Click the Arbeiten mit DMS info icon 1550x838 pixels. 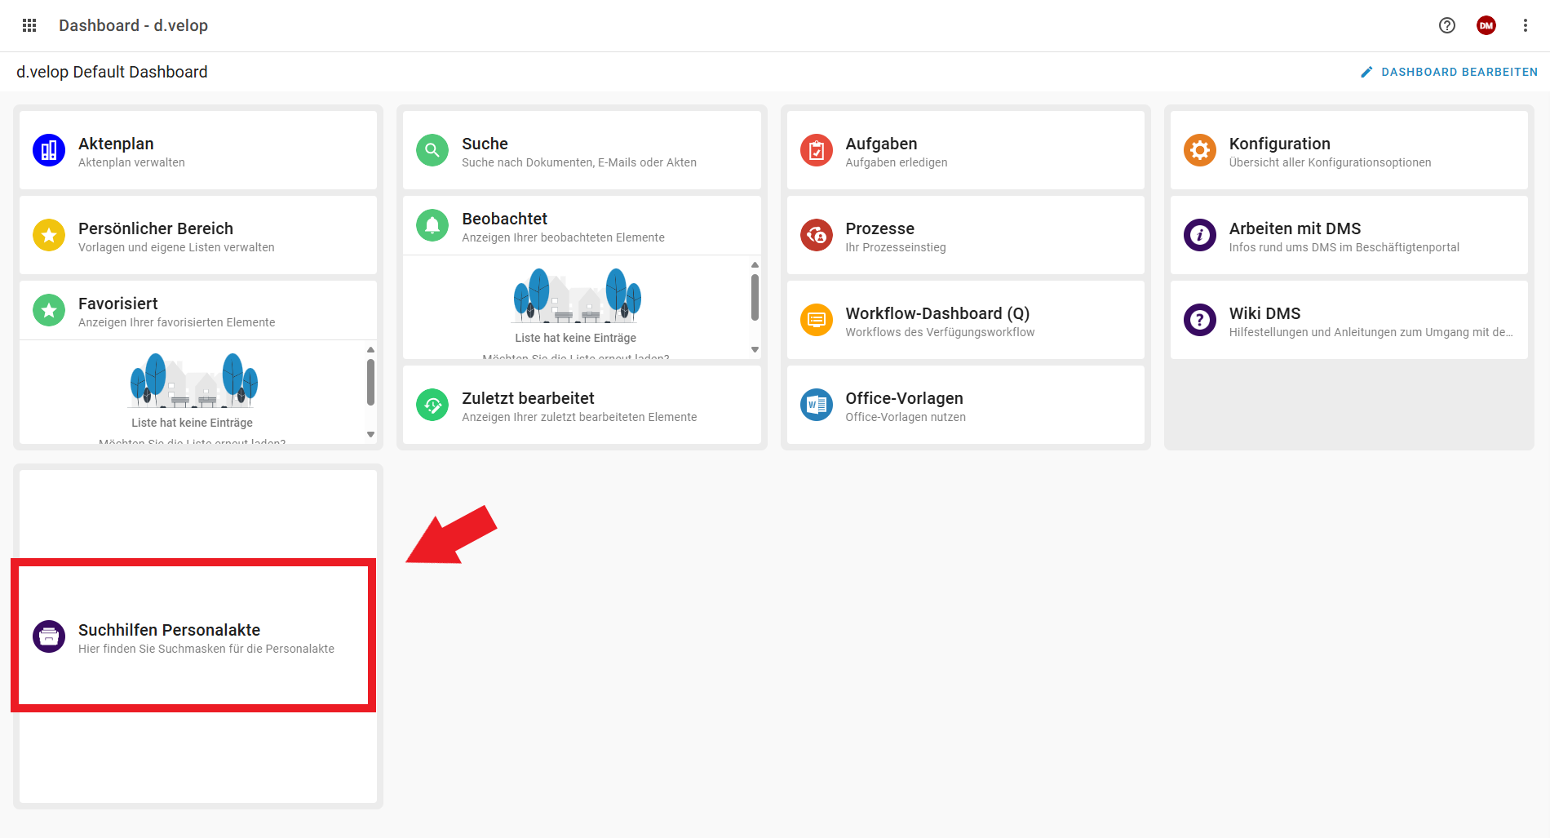pyautogui.click(x=1199, y=235)
